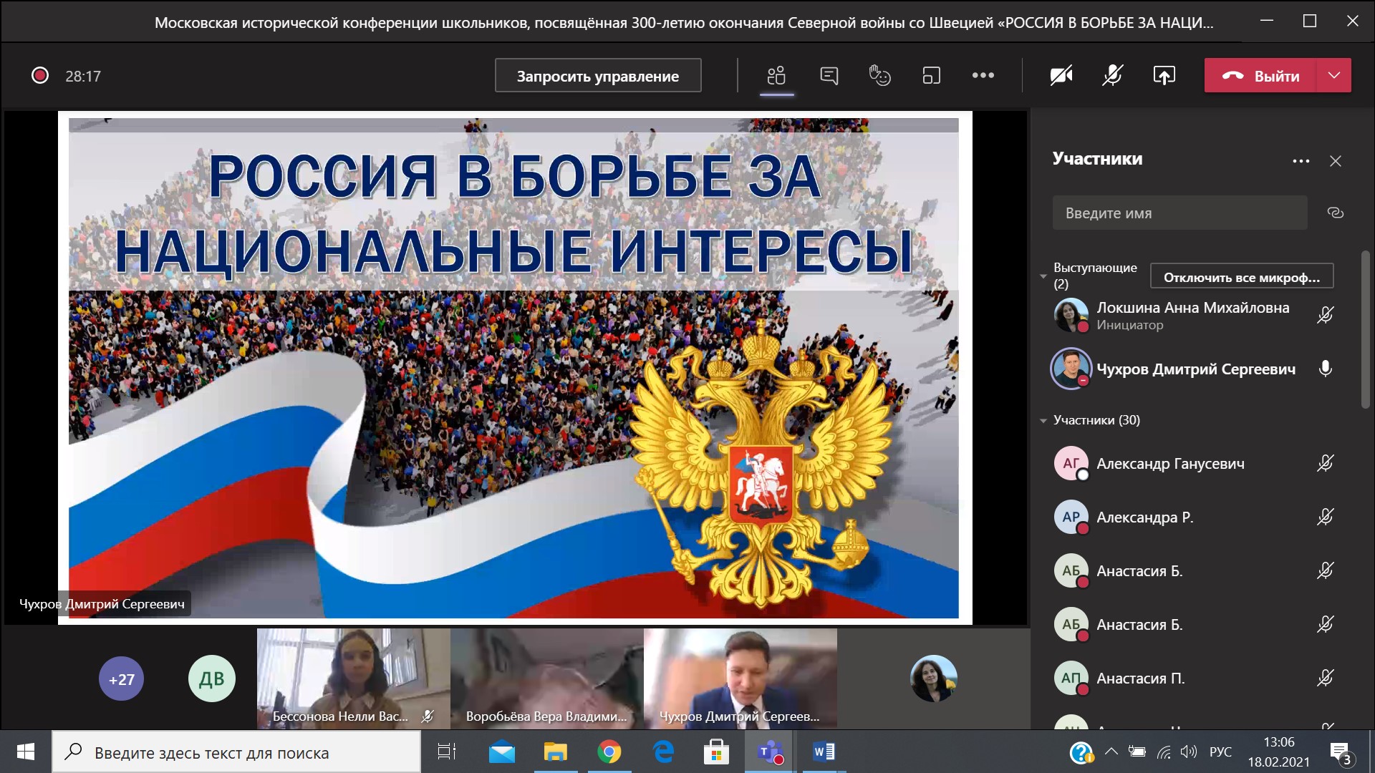Screen dimensions: 1375x773
Task: Click the mic icon for Александра Р.
Action: 1326,517
